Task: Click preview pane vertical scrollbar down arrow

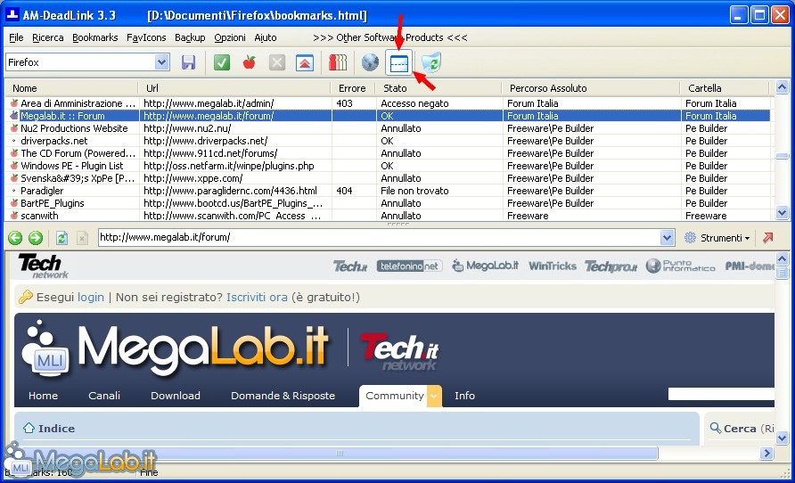Action: (x=783, y=438)
